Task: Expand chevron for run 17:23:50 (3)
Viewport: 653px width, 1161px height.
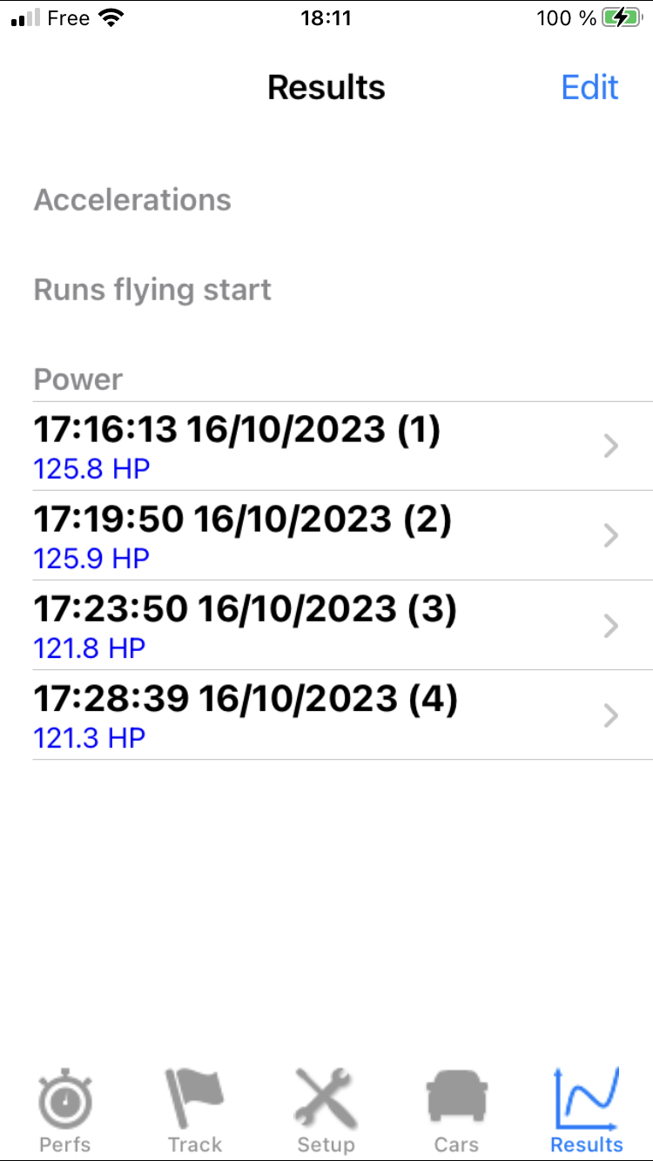Action: [x=611, y=626]
